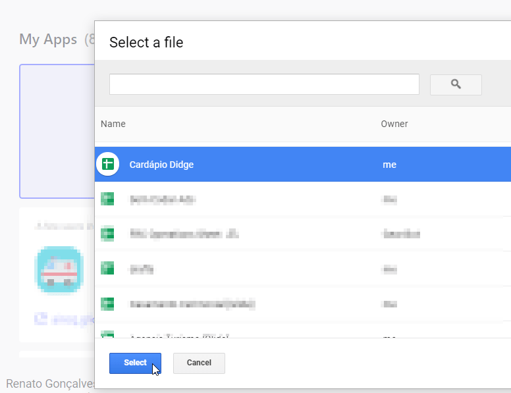511x393 pixels.
Task: Click the Sheets icon beside Cardápio Didge
Action: pyautogui.click(x=107, y=165)
